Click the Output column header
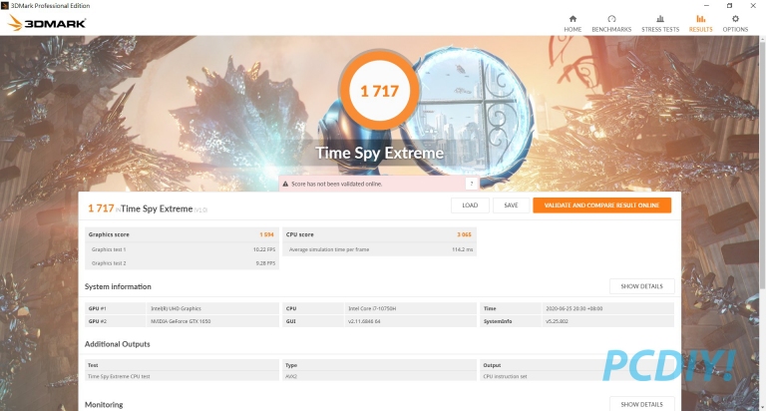This screenshot has width=766, height=411. point(492,365)
